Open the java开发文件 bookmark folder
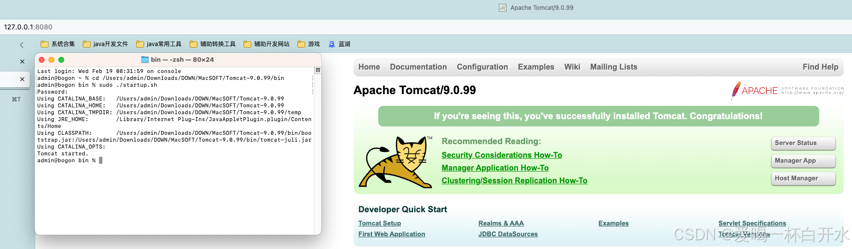Image resolution: width=852 pixels, height=249 pixels. point(105,44)
